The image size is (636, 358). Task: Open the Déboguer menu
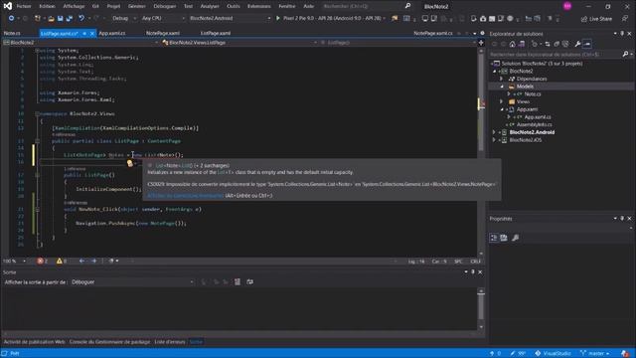[165, 6]
